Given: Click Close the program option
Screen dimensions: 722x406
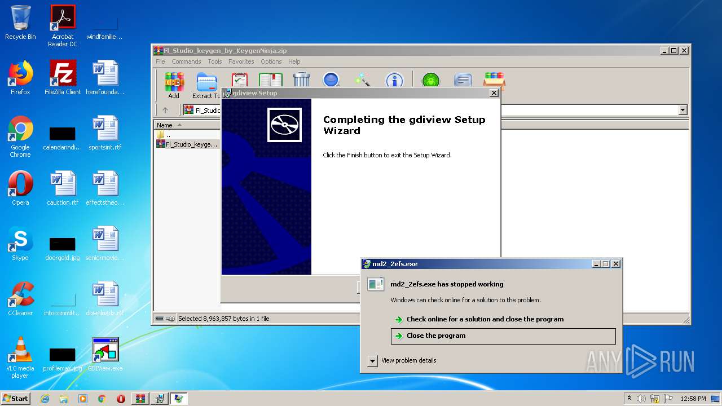Looking at the screenshot, I should (x=503, y=336).
